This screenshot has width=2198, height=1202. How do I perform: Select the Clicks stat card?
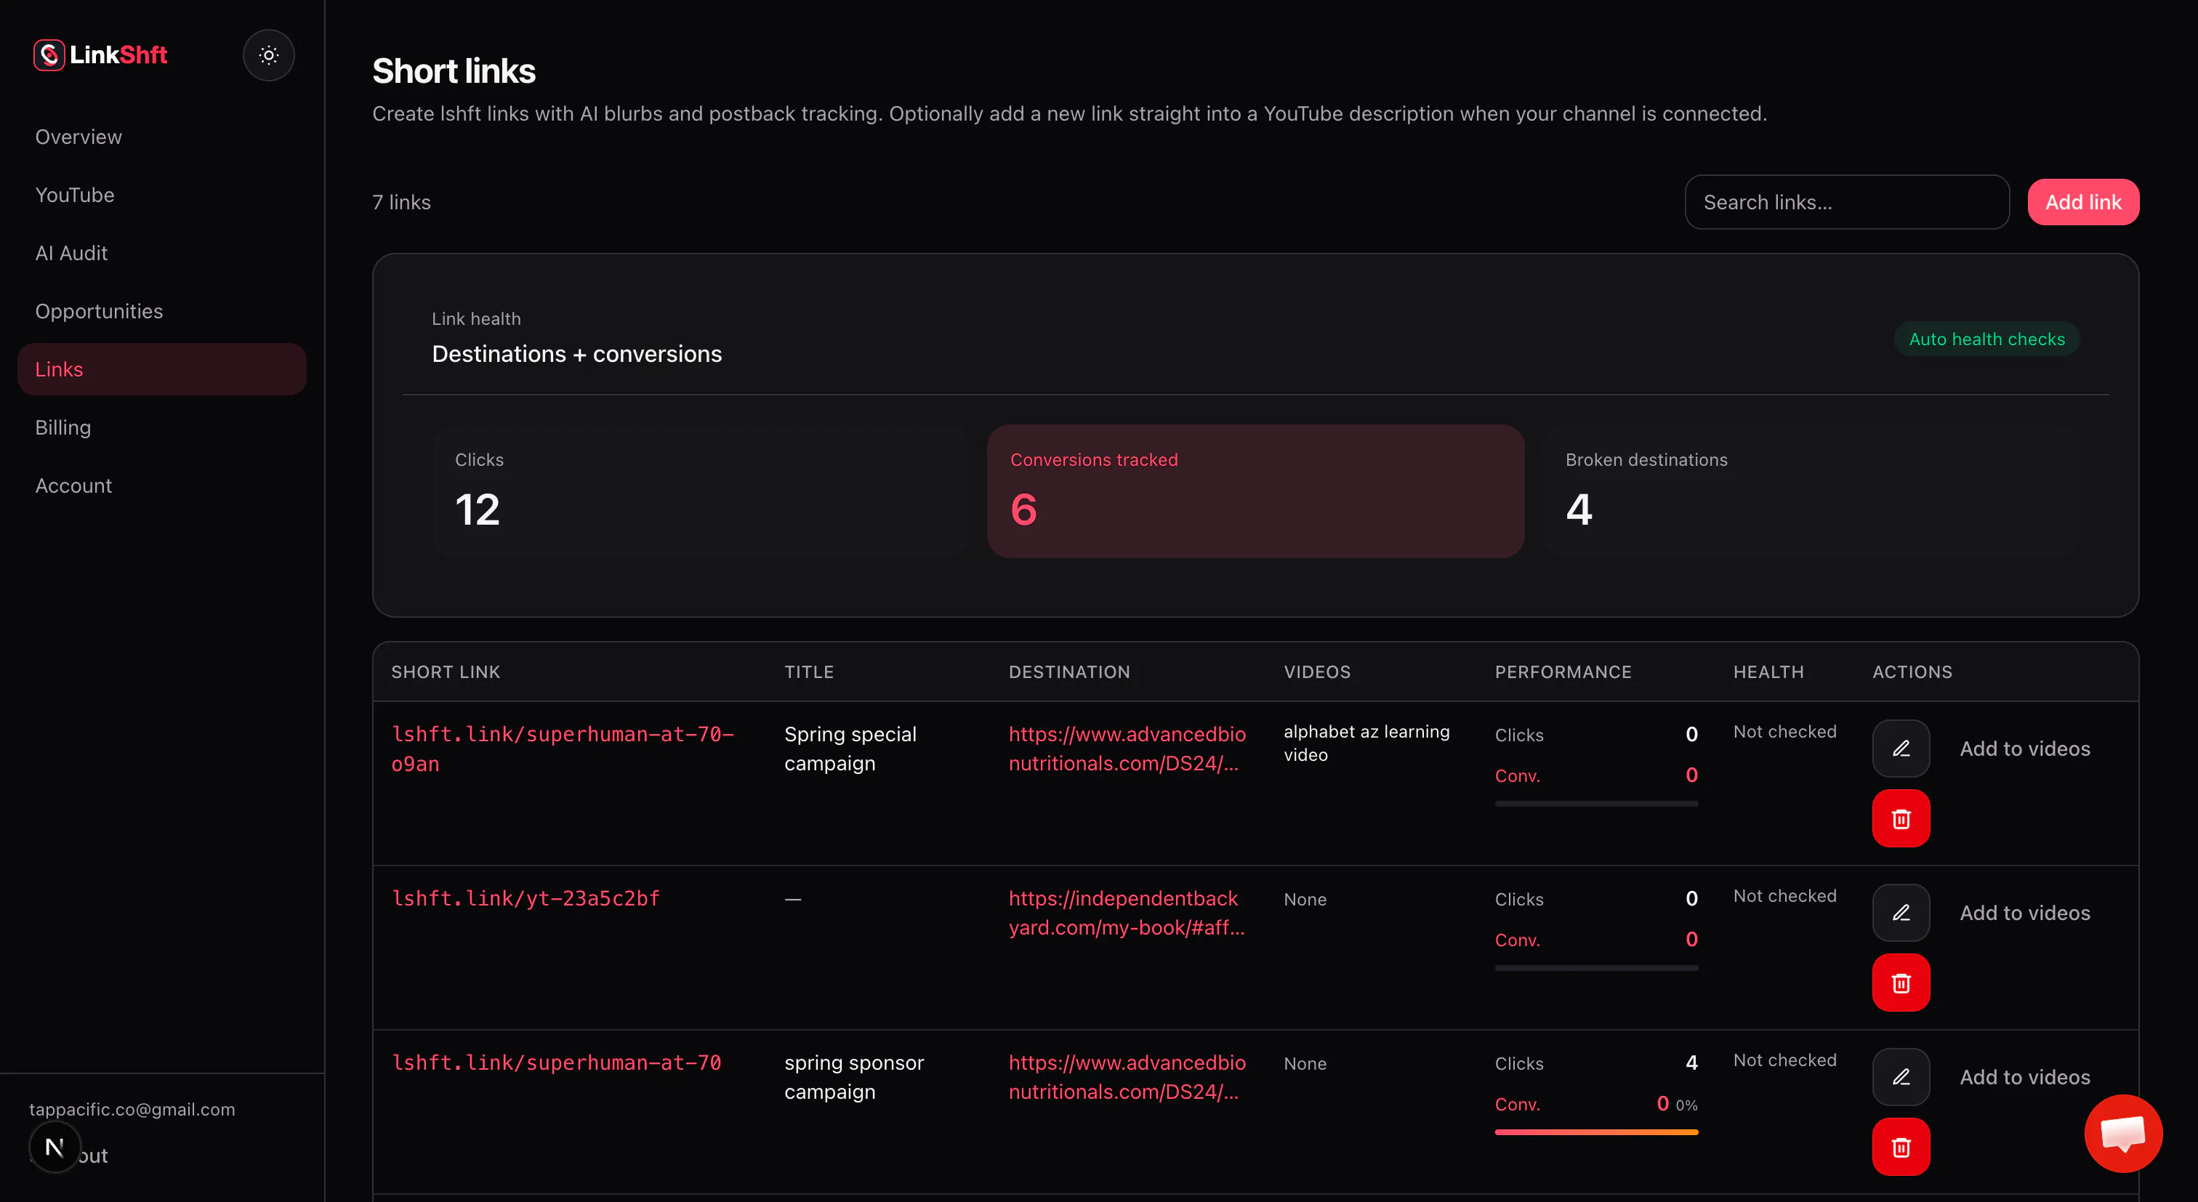coord(701,491)
